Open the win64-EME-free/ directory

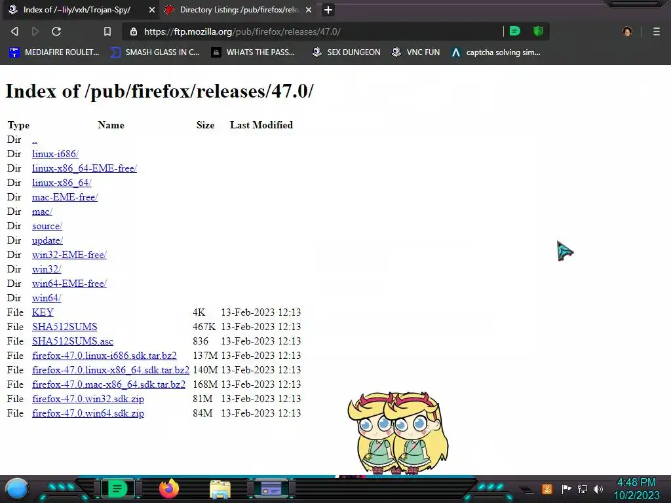69,284
